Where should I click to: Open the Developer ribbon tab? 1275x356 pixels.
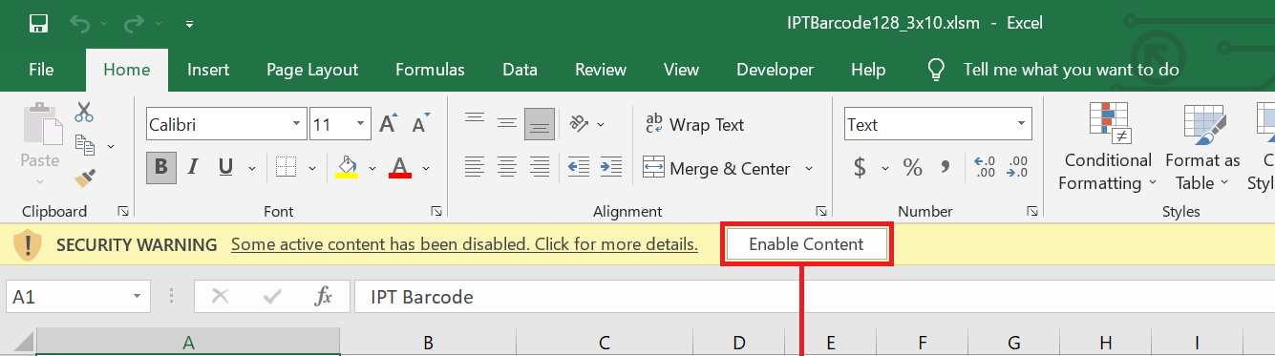pyautogui.click(x=775, y=70)
